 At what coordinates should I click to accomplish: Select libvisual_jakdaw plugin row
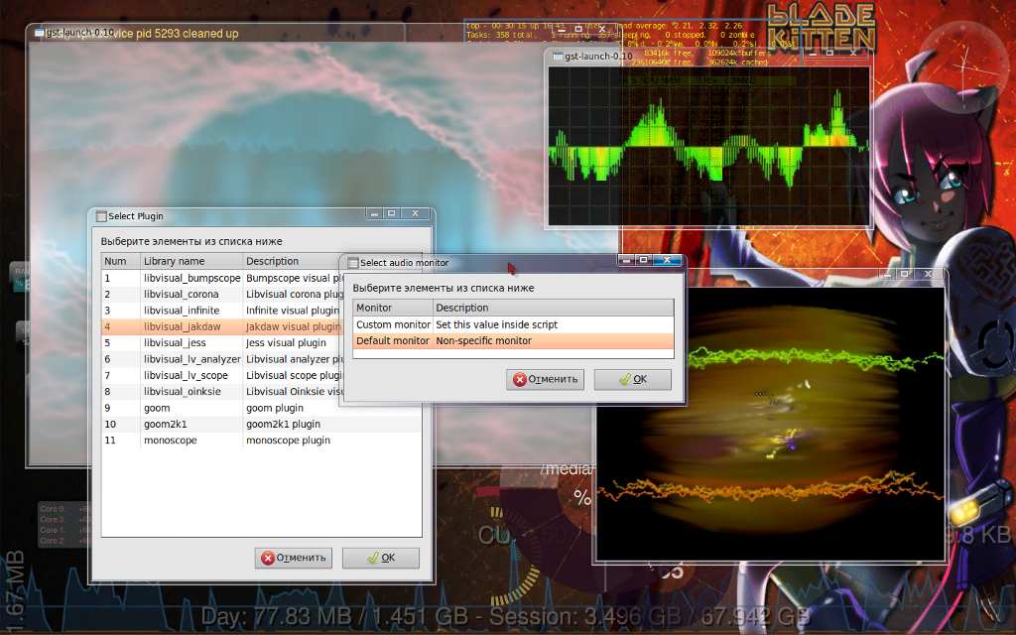click(x=221, y=326)
